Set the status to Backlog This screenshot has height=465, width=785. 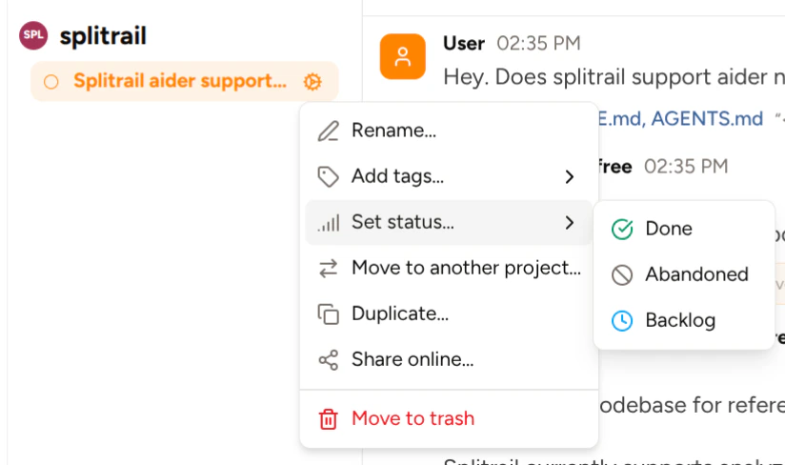[684, 321]
